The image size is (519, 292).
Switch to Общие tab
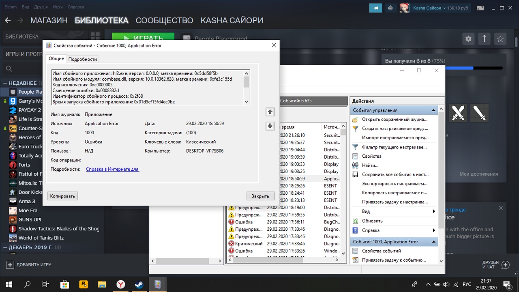click(x=56, y=58)
